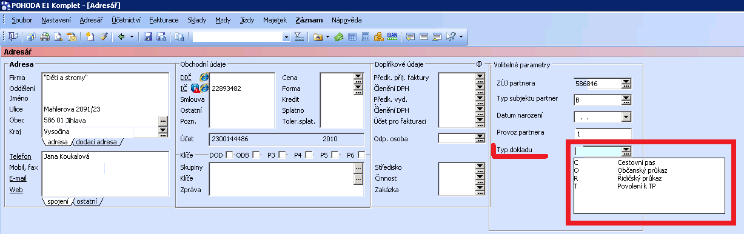Click the filter funnel icon
Screen dimensions: 744x234
pos(299,37)
